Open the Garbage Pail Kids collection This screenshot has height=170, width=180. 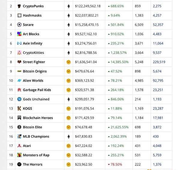click(37, 90)
